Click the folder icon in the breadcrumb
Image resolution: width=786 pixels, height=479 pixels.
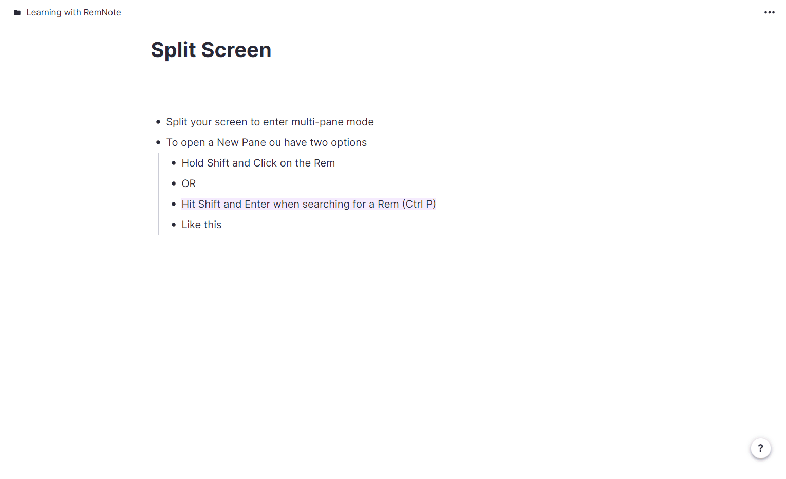[17, 13]
